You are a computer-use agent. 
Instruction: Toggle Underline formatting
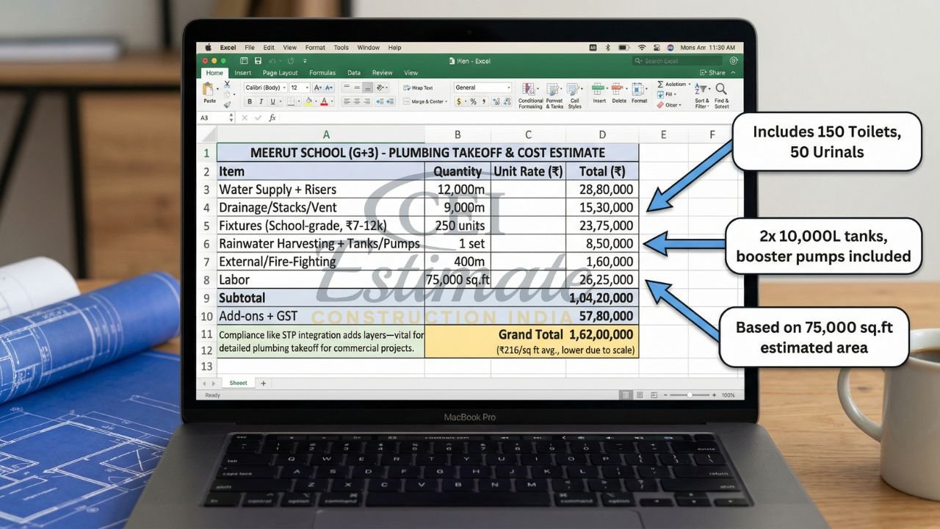[x=272, y=101]
